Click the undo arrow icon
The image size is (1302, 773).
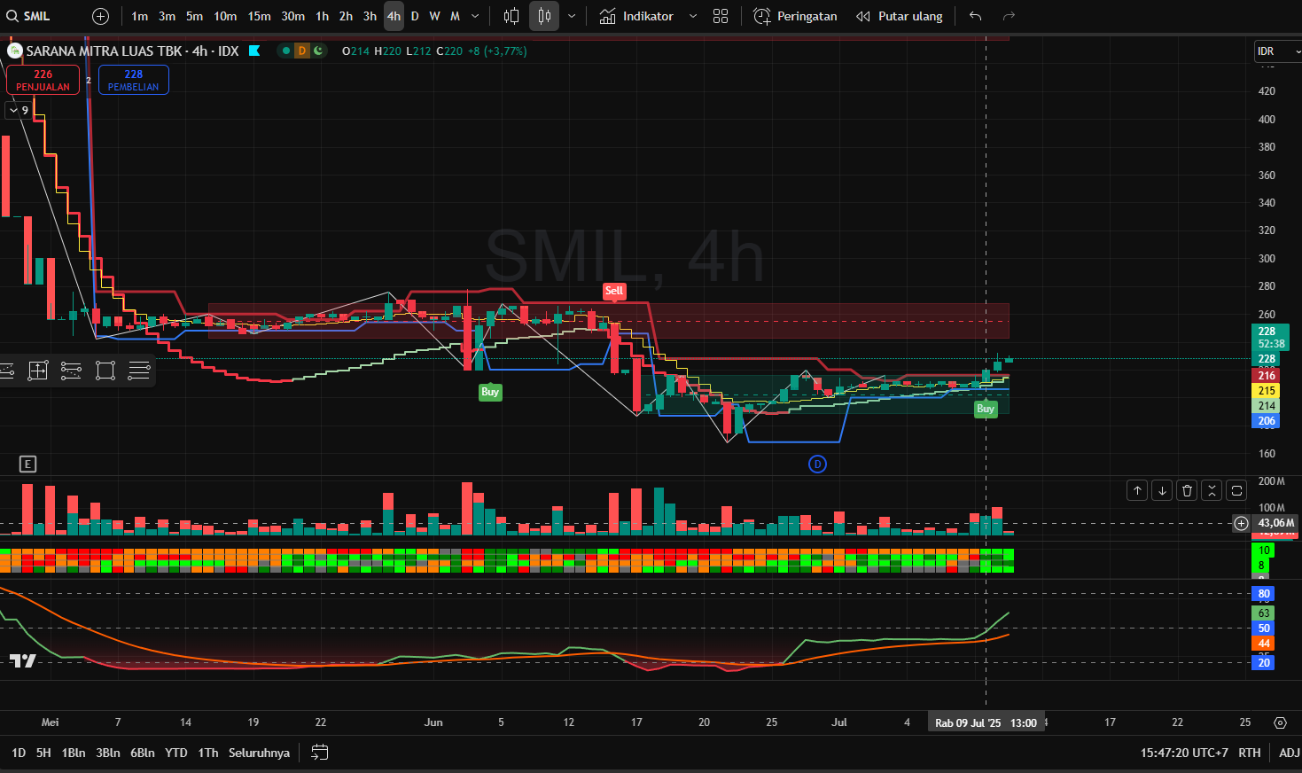(975, 16)
